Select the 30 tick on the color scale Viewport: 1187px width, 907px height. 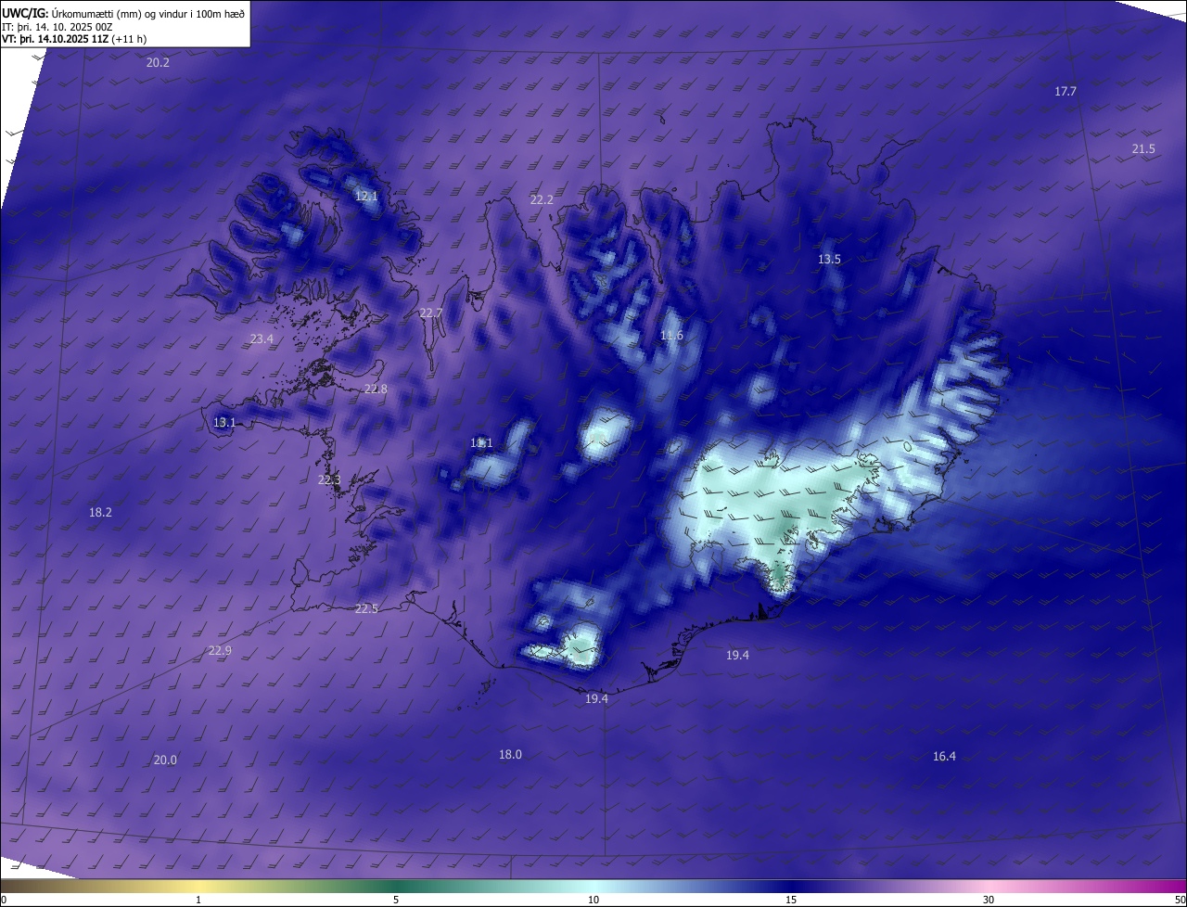[x=989, y=900]
